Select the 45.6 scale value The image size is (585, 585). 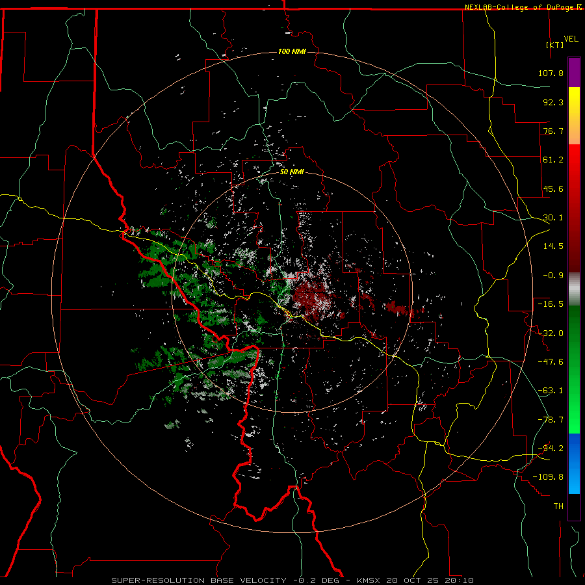[553, 188]
